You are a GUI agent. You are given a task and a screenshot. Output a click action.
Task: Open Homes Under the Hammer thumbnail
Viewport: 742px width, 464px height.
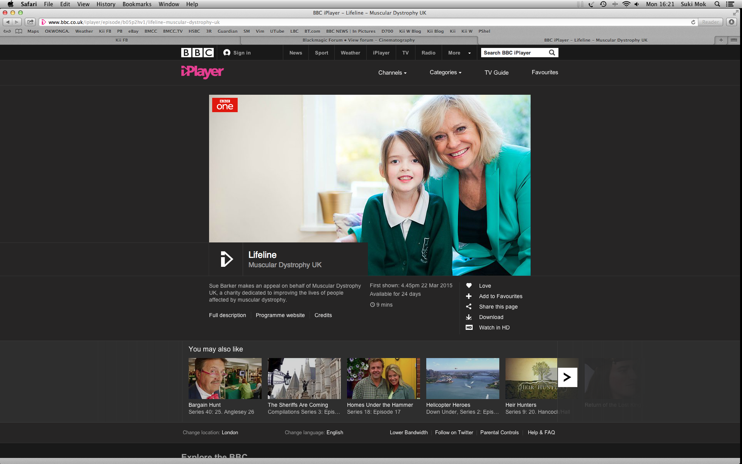coord(383,378)
